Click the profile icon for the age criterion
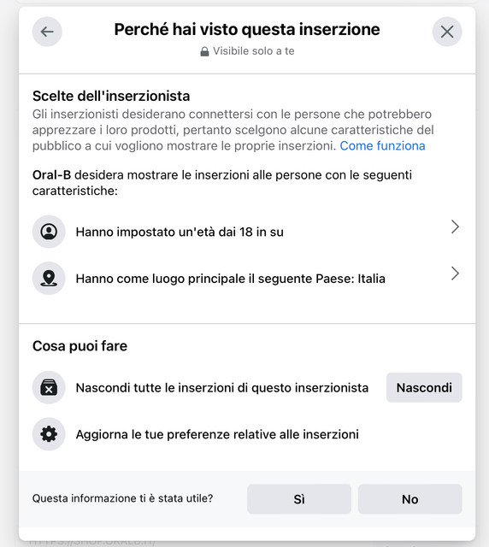Viewport: 489px width, 547px height. click(x=49, y=232)
